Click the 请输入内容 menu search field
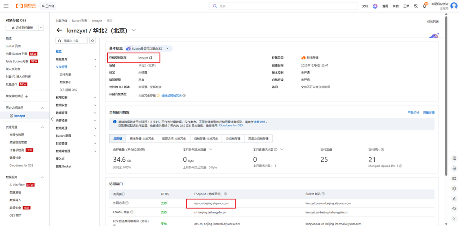460x226 pixels. pos(71,41)
